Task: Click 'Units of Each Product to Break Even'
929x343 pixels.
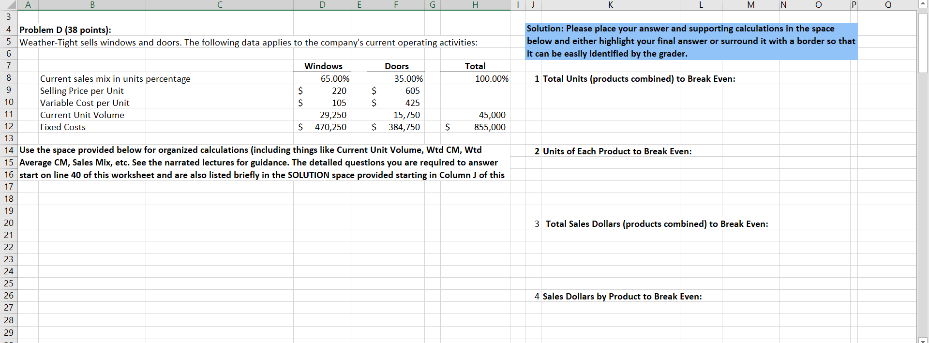Action: coord(617,151)
